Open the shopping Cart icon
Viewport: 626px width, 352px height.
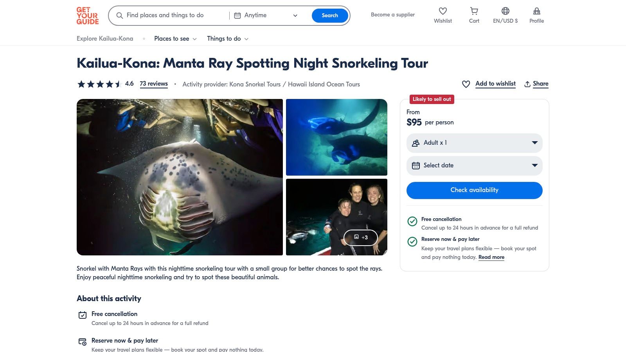pyautogui.click(x=474, y=11)
